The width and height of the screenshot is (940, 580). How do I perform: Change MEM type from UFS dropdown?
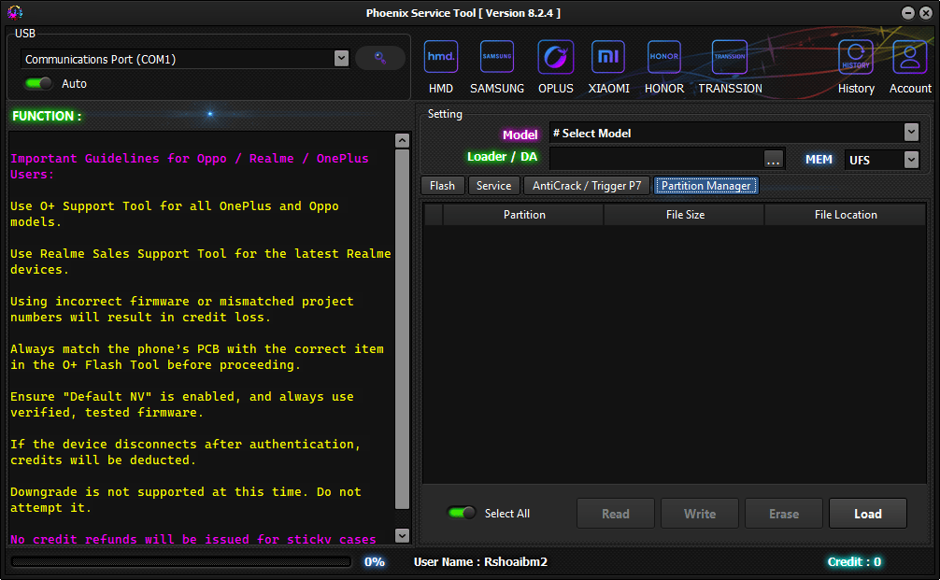click(x=881, y=159)
